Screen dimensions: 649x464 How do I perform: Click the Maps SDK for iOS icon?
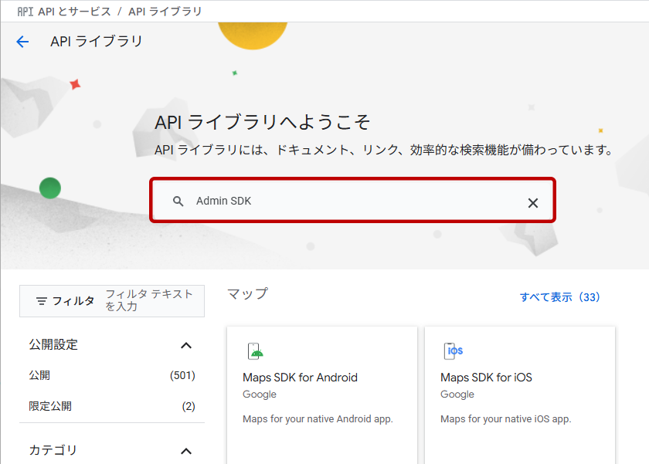tap(454, 351)
